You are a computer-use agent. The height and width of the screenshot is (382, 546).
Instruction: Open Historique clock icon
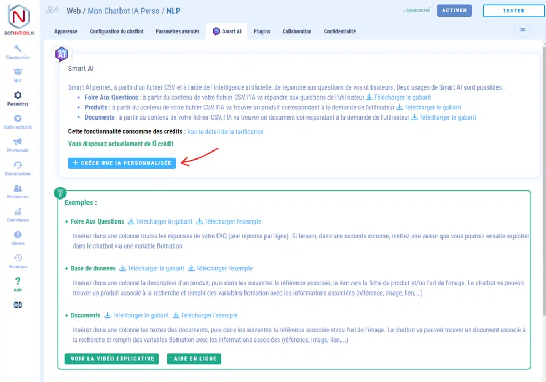[18, 258]
